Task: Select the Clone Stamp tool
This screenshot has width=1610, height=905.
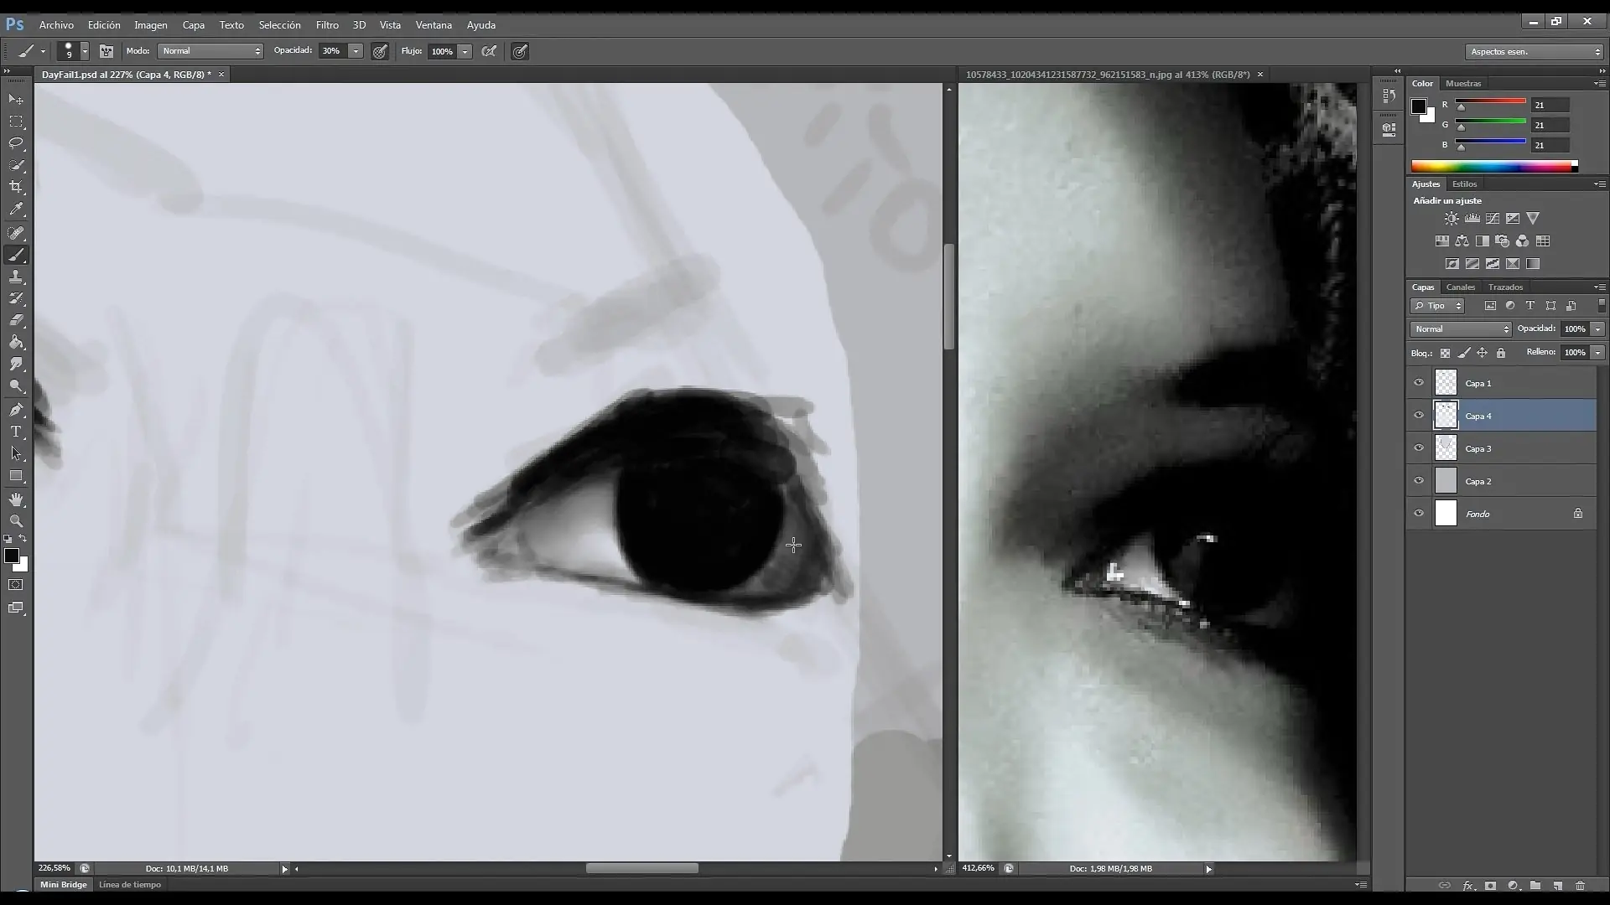Action: pyautogui.click(x=16, y=277)
